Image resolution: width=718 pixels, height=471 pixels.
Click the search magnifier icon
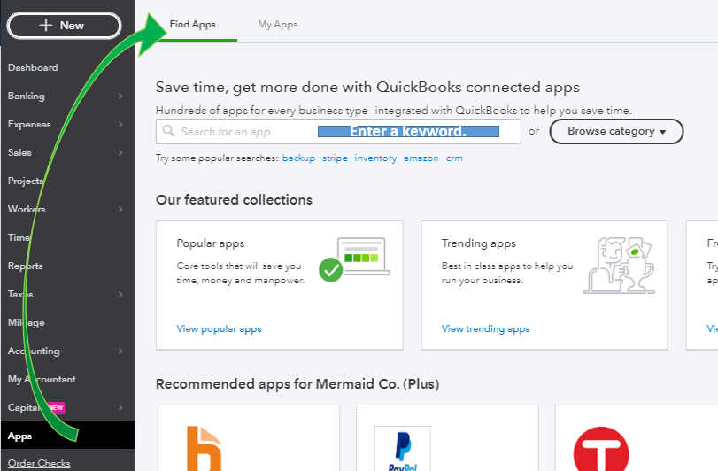pyautogui.click(x=168, y=132)
